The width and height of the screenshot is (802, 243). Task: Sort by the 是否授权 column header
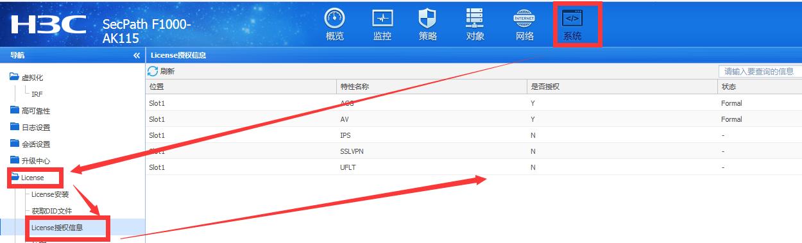[622, 87]
